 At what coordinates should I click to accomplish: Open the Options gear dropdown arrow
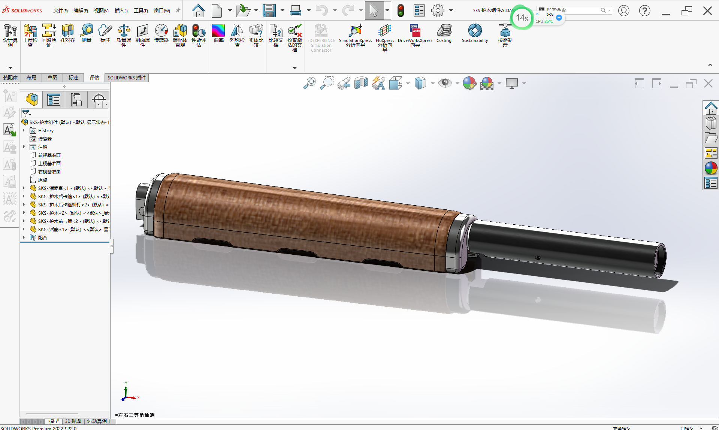tap(451, 10)
